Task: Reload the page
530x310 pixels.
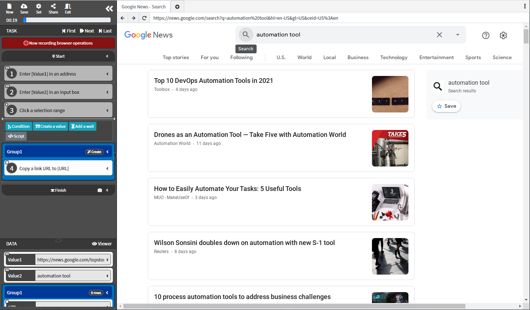Action: point(145,18)
